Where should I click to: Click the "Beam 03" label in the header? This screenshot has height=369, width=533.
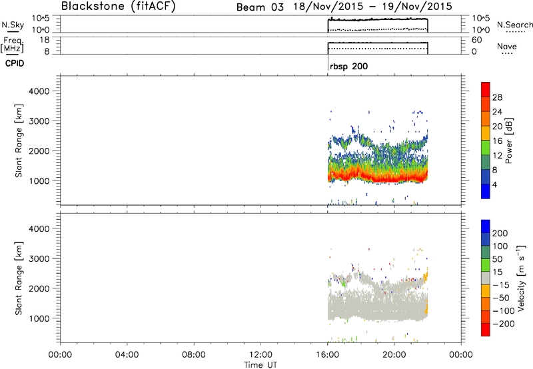coord(260,7)
